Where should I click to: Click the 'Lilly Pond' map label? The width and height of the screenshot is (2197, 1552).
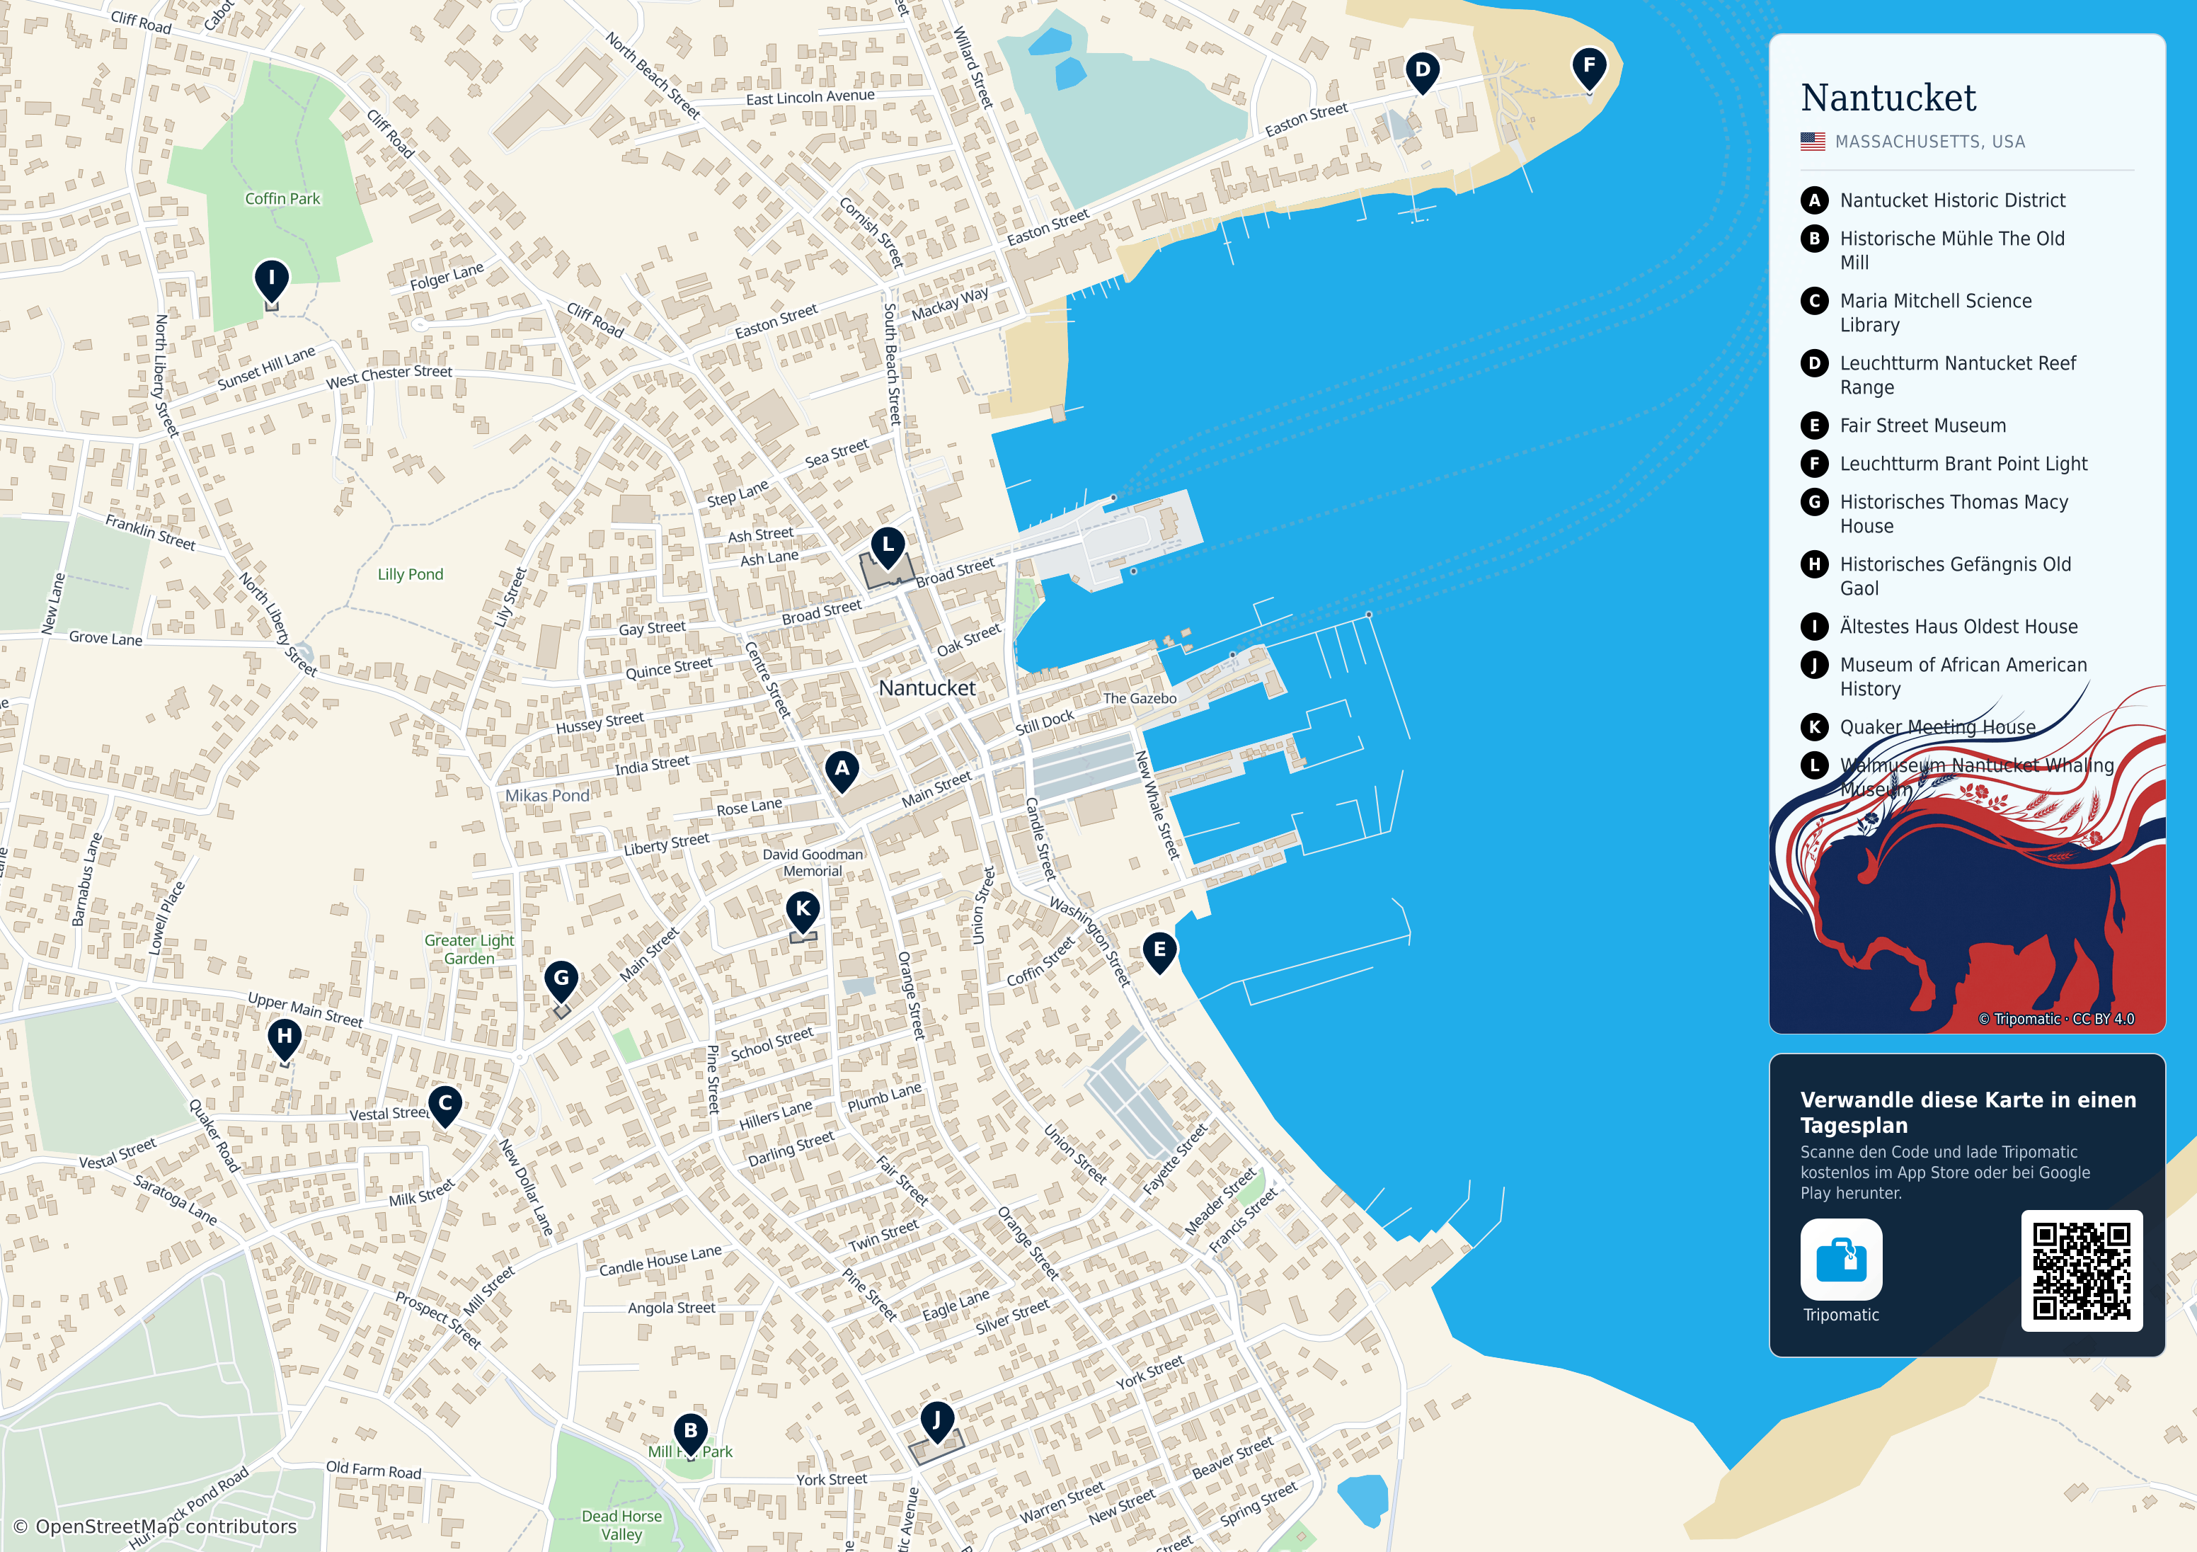(411, 574)
